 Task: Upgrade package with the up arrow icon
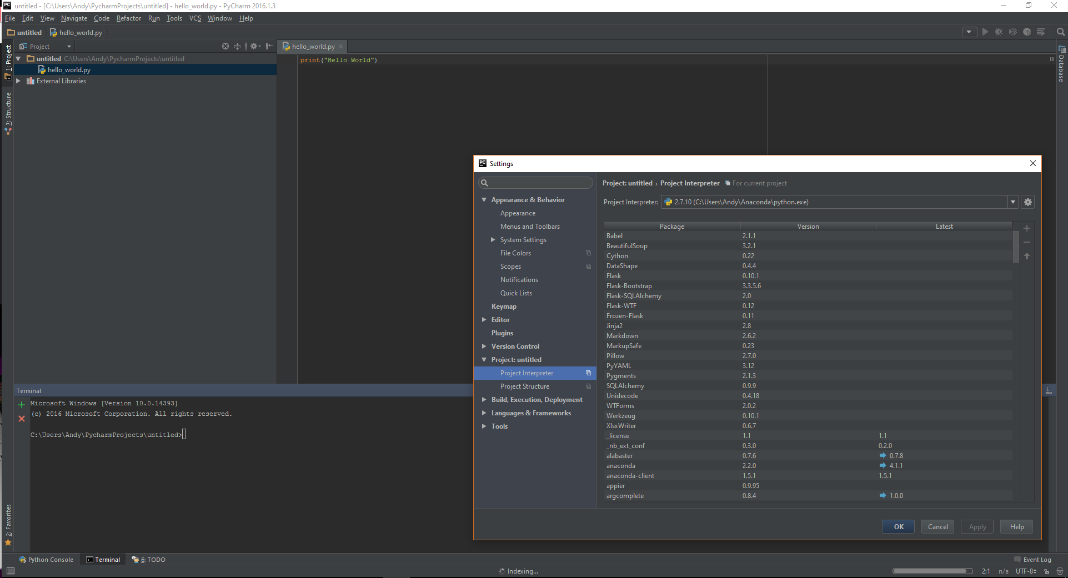click(1027, 256)
